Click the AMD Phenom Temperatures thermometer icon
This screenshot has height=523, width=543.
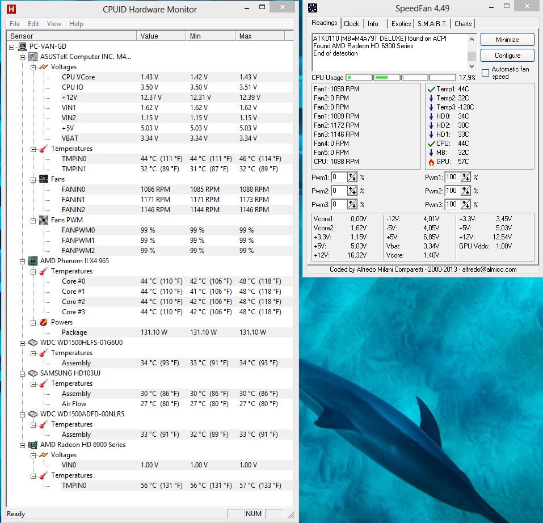pos(44,271)
